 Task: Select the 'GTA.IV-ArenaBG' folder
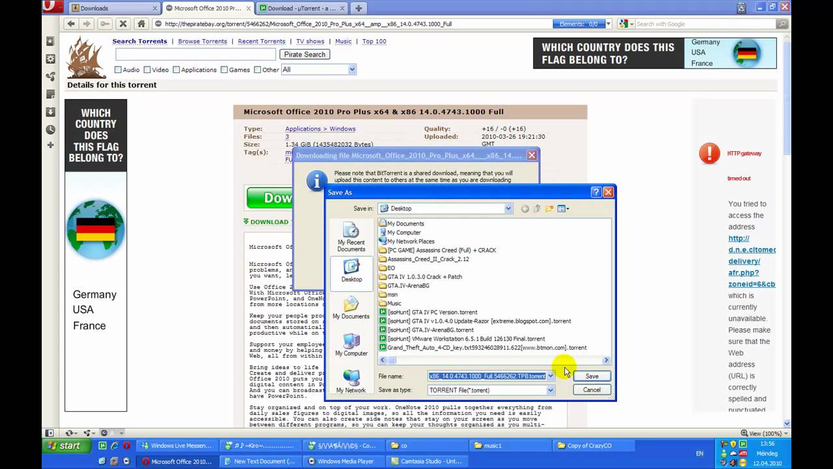pyautogui.click(x=408, y=285)
